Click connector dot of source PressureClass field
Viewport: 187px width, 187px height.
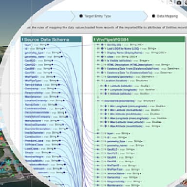coord(60,141)
